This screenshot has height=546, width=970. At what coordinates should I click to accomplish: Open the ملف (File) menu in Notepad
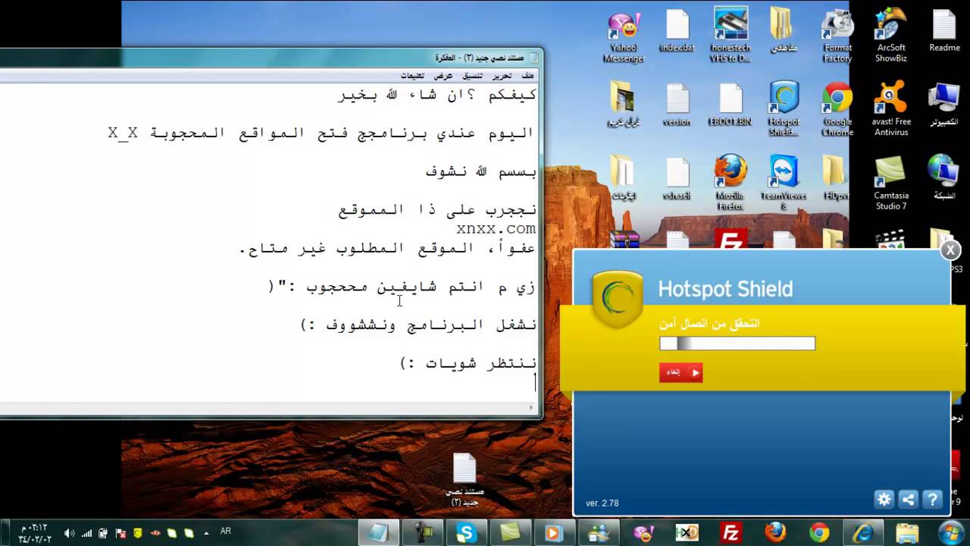click(528, 76)
